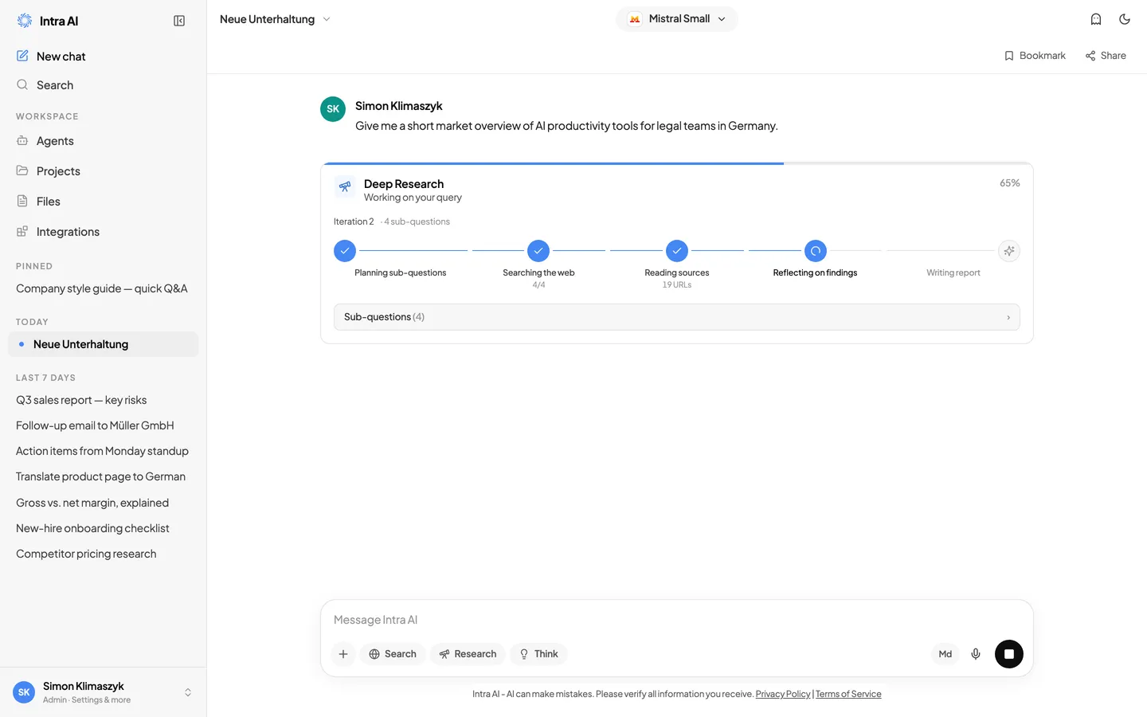
Task: Click the ghost incognito chat icon
Action: coord(1096,19)
